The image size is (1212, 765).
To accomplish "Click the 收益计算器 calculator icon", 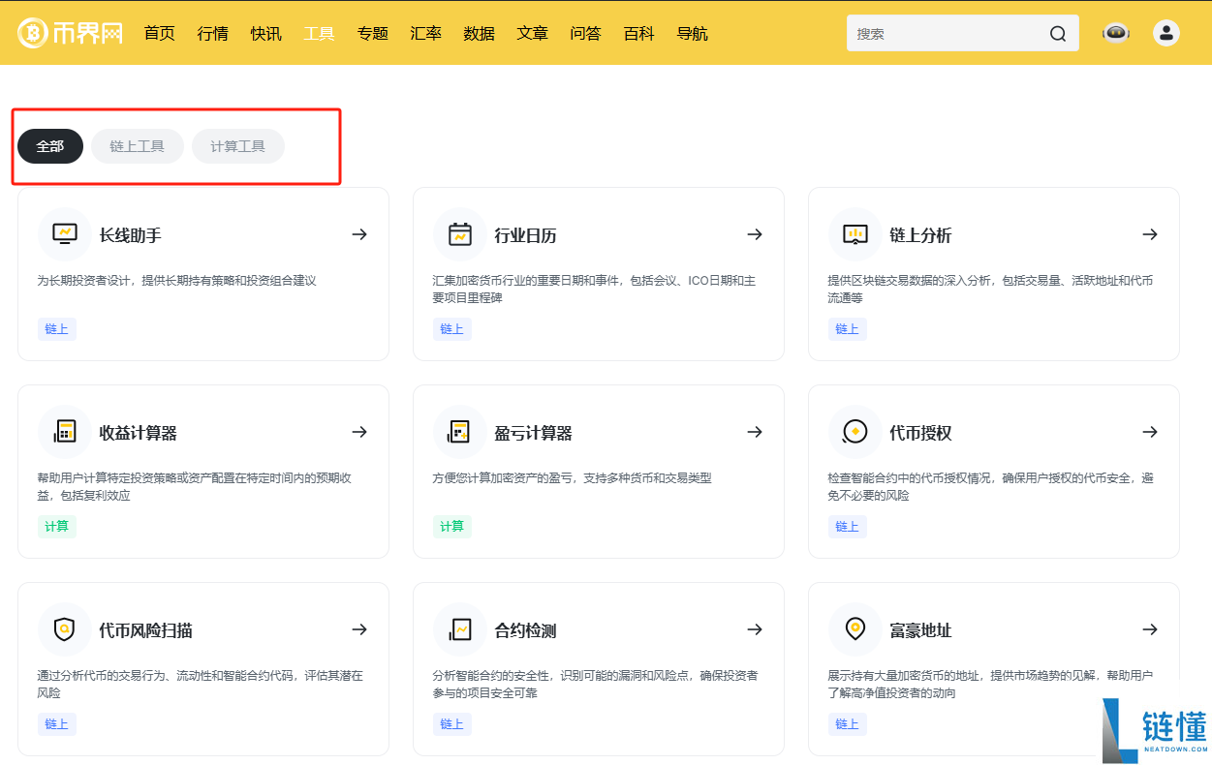I will tap(65, 432).
